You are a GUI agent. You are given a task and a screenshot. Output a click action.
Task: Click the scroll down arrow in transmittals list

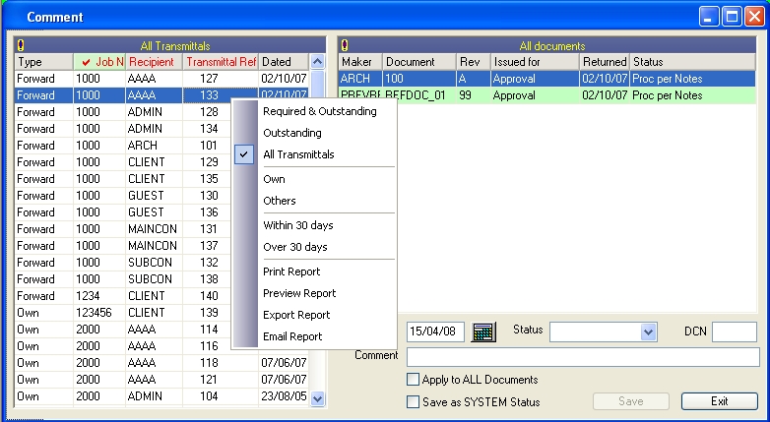[x=317, y=399]
